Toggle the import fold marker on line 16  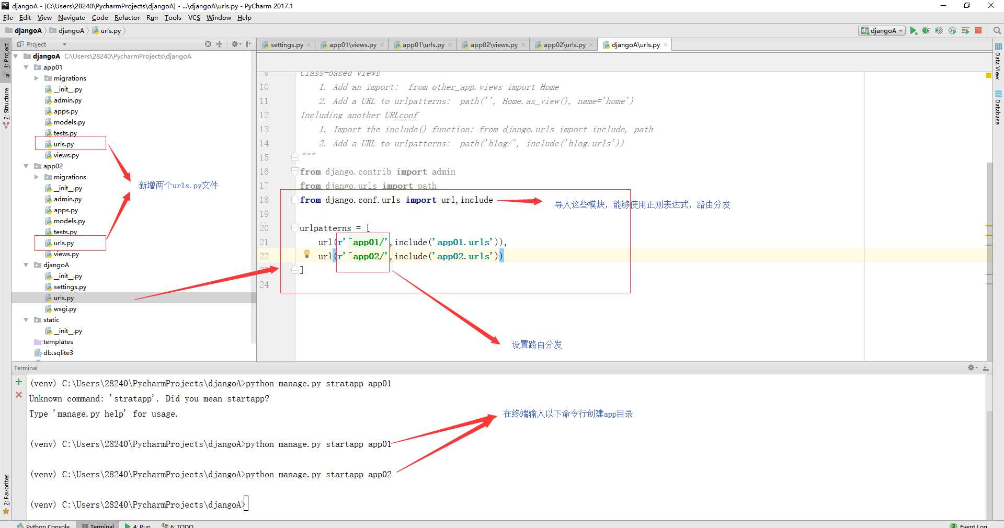295,171
